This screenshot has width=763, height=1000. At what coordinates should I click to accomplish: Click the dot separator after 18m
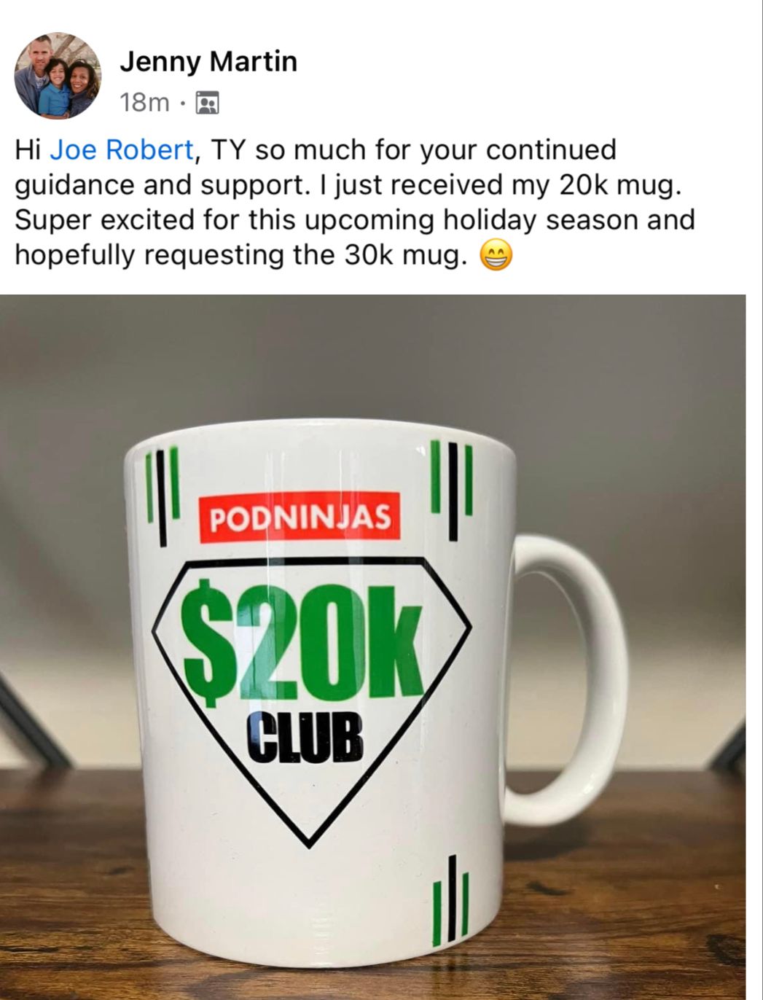181,104
